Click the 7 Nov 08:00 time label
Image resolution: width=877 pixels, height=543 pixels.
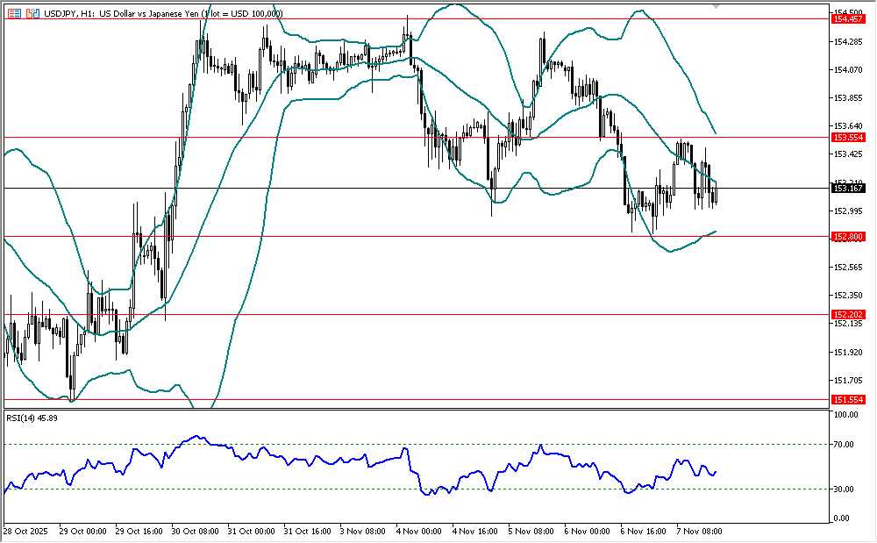(x=700, y=532)
